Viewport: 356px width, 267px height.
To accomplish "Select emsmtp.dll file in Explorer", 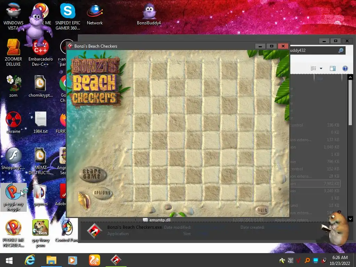I will pos(157,220).
